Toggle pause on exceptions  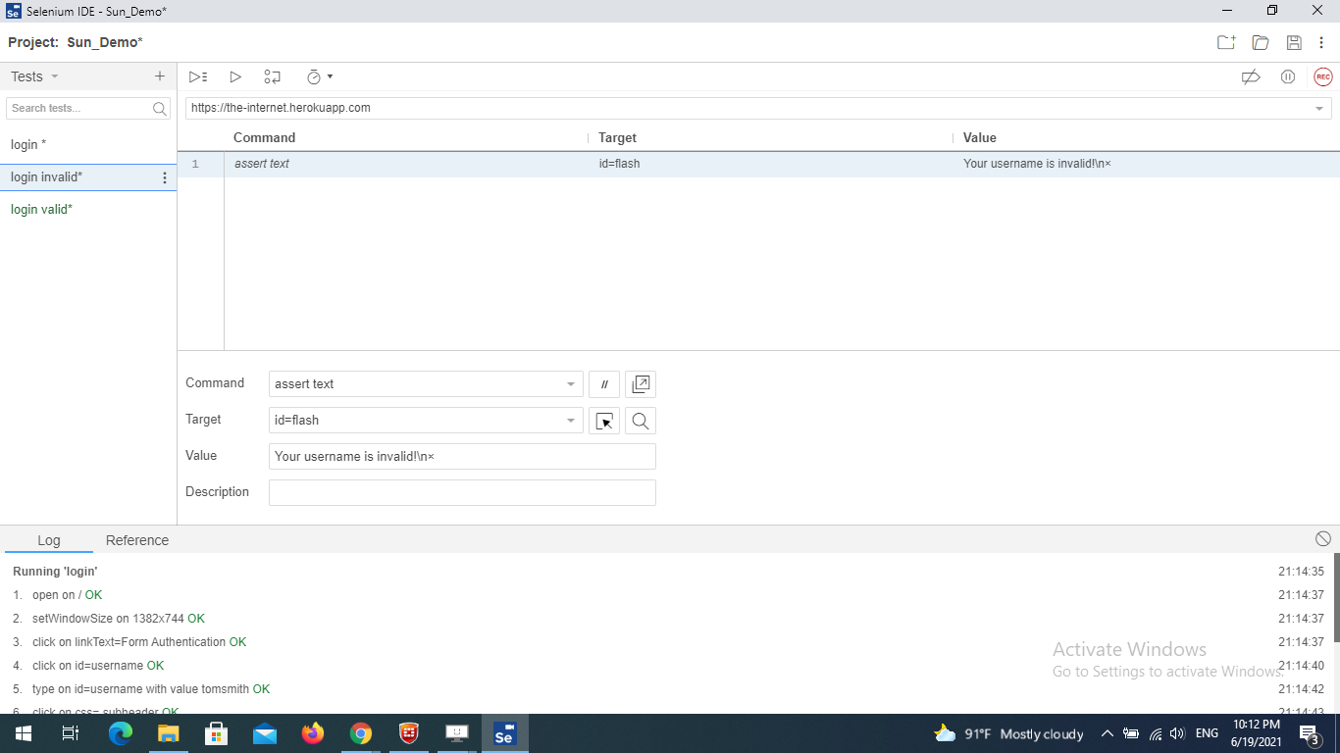[1288, 76]
